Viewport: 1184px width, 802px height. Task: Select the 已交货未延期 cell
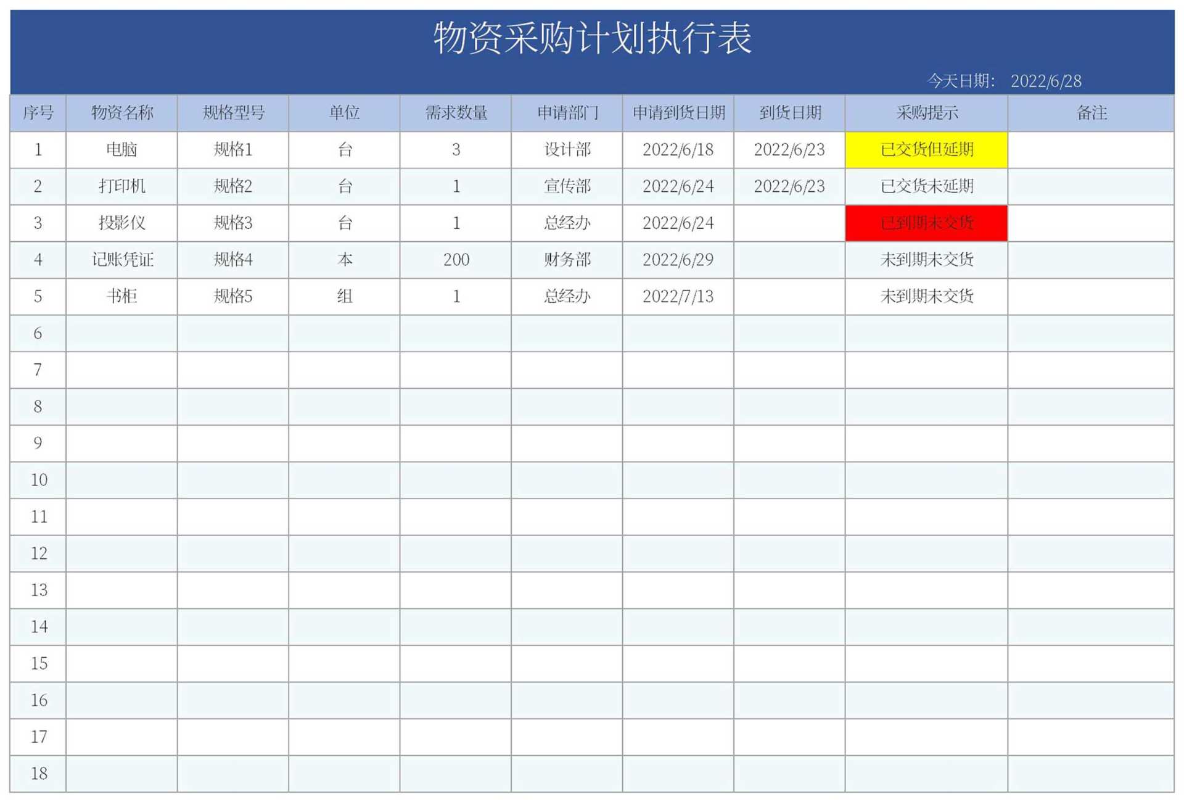point(927,186)
